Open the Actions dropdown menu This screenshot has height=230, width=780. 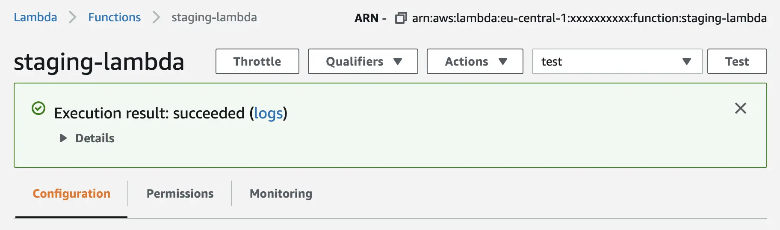[475, 61]
